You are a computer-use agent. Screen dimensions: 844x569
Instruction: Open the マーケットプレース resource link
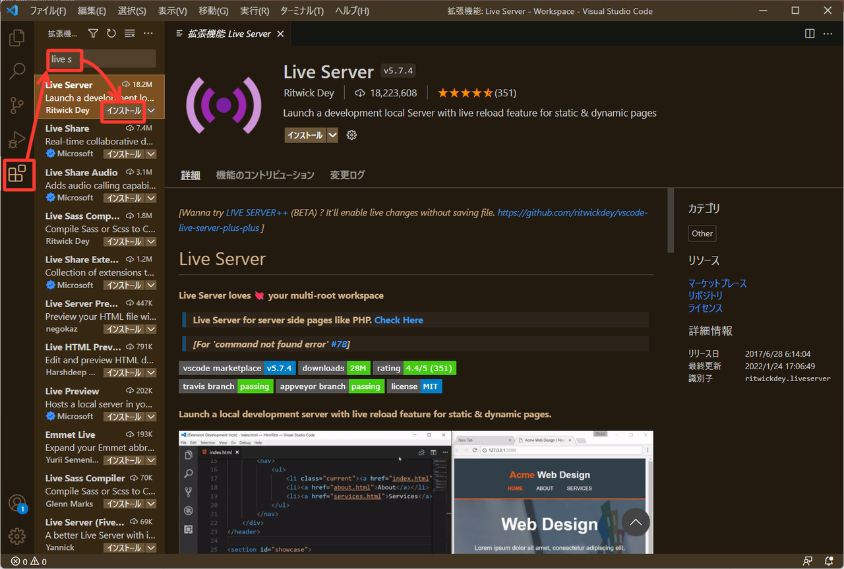click(x=717, y=284)
